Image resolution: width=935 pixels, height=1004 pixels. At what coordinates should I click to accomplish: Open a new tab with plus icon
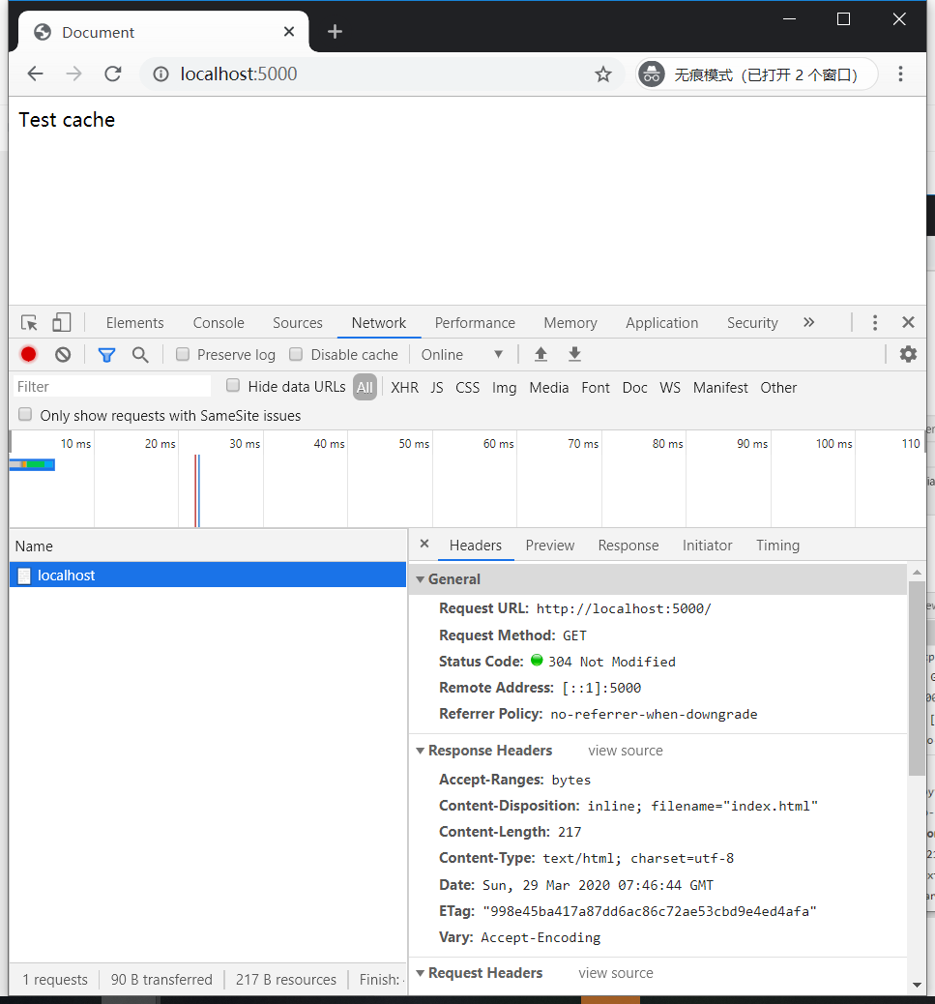(x=335, y=31)
